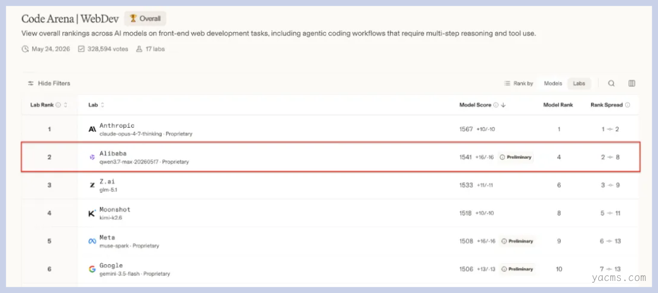This screenshot has width=658, height=293.
Task: Click the Code Arena | WebDev title
Action: pos(70,19)
